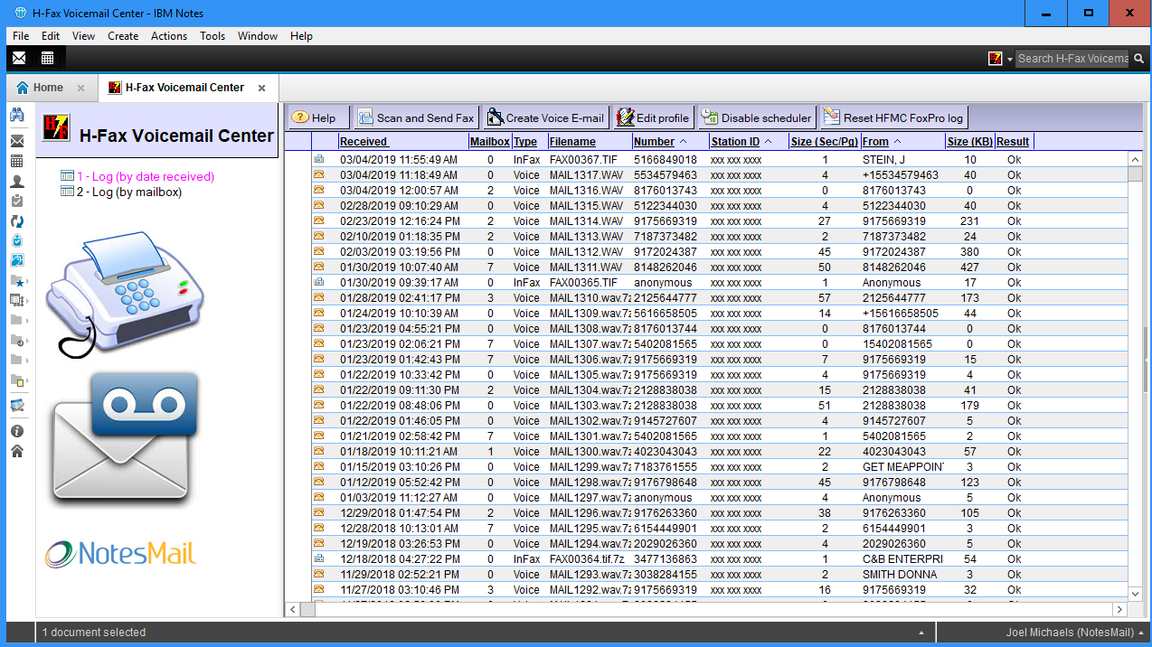This screenshot has width=1152, height=647.
Task: Click the info icon in left sidebar
Action: point(16,432)
